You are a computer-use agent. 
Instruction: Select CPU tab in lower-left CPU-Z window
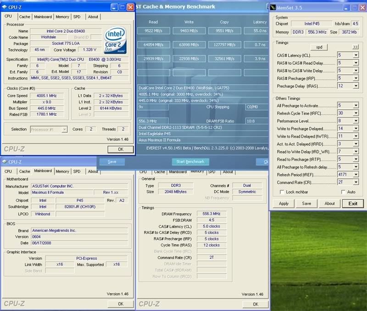(x=8, y=171)
